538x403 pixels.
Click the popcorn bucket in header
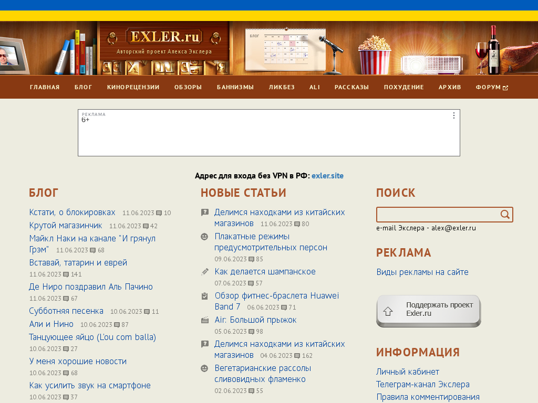pos(374,55)
